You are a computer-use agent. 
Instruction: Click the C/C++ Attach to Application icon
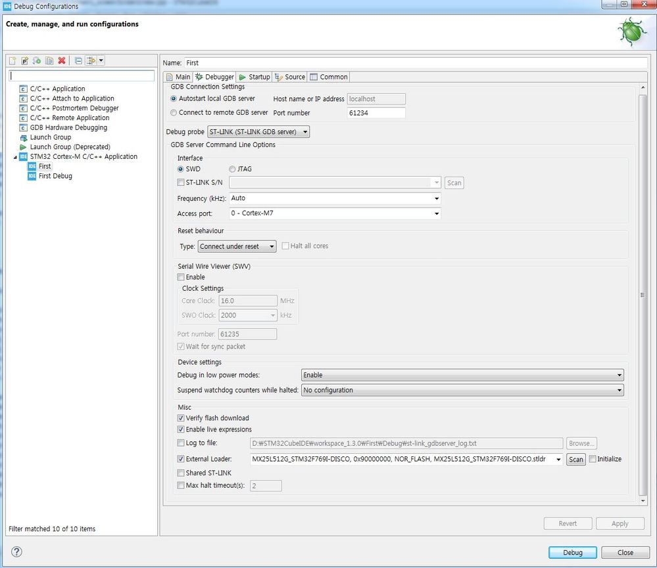tap(24, 98)
